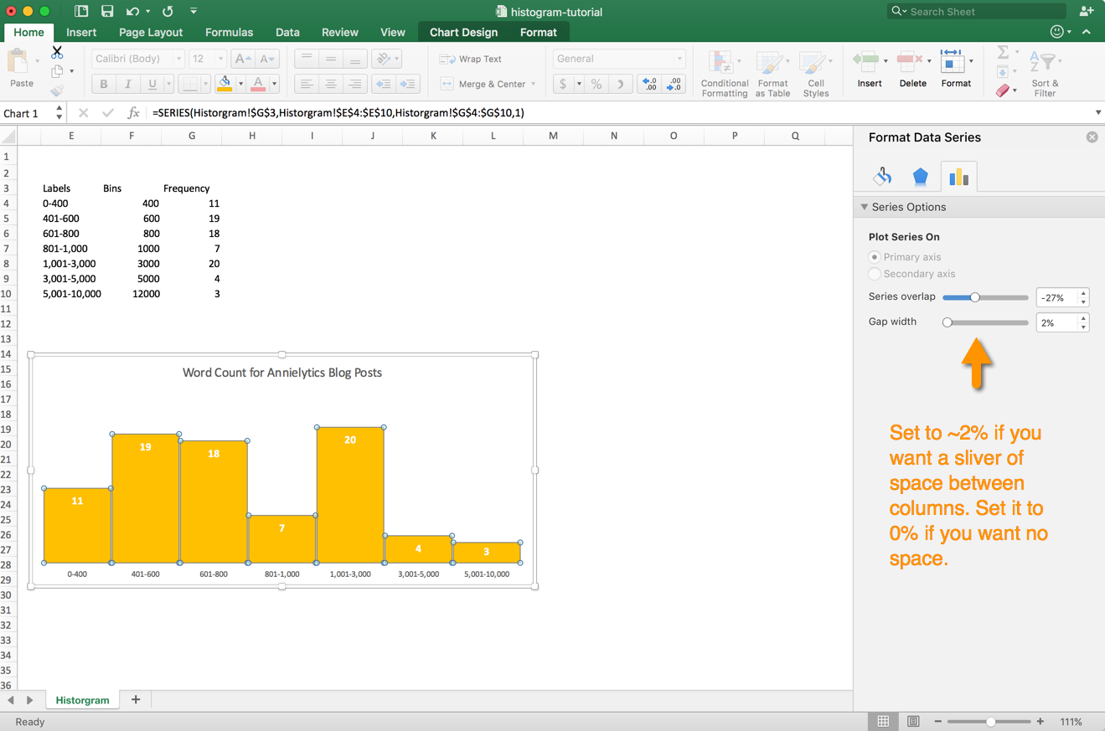Open the Series Options bar chart tab
The image size is (1105, 731).
958,177
